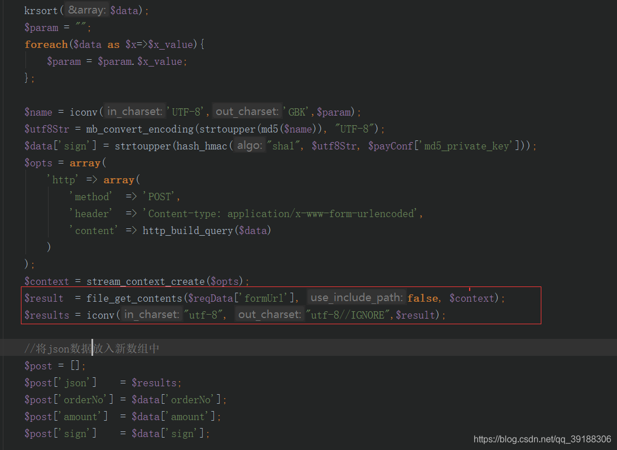Click the use_include_path: inline hint
Screen dimensions: 617x450
tap(356, 297)
